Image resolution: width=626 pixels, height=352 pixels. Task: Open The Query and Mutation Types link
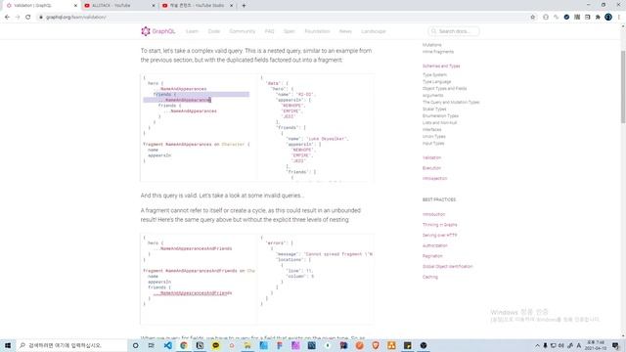coord(451,102)
